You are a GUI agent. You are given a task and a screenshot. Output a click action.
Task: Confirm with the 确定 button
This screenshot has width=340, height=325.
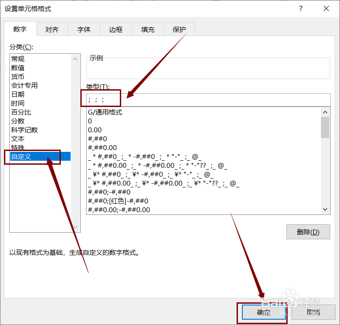pyautogui.click(x=264, y=313)
